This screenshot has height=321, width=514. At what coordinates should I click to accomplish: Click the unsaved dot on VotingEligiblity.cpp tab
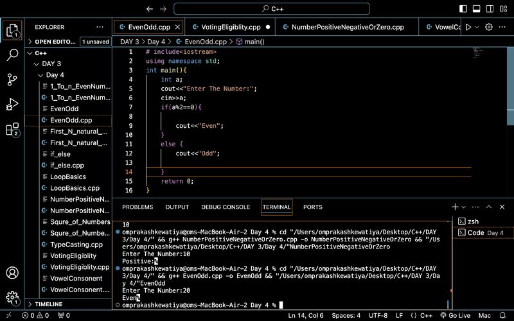coord(268,27)
